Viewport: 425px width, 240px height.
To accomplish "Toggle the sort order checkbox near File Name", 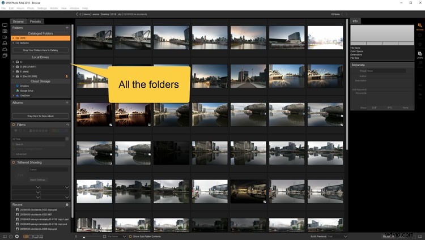I will [104, 237].
